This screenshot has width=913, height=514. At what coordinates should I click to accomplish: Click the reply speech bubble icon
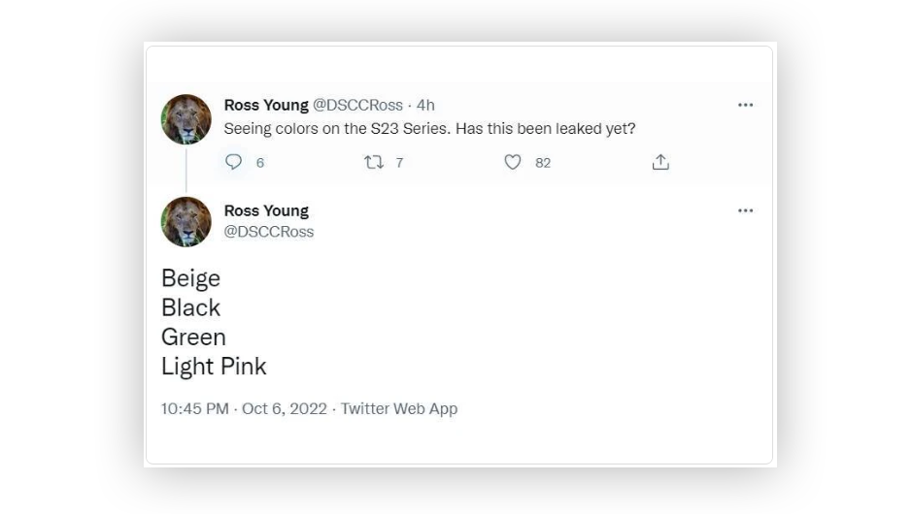coord(233,162)
